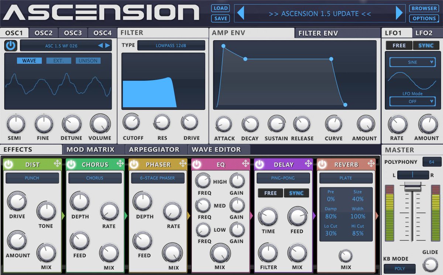Click the envelope SUSTAIN knob
This screenshot has width=443, height=275.
tap(276, 124)
